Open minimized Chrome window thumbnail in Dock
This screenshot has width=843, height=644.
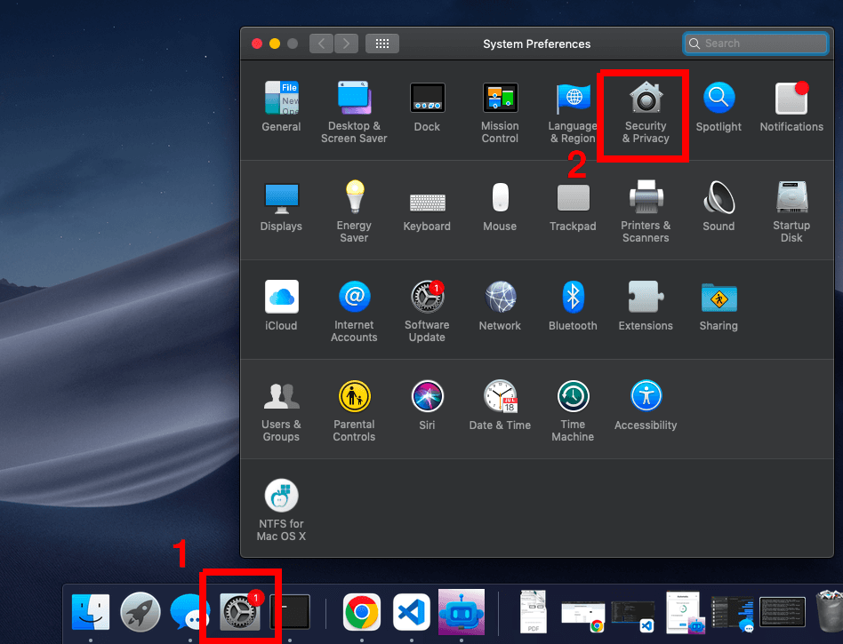582,615
